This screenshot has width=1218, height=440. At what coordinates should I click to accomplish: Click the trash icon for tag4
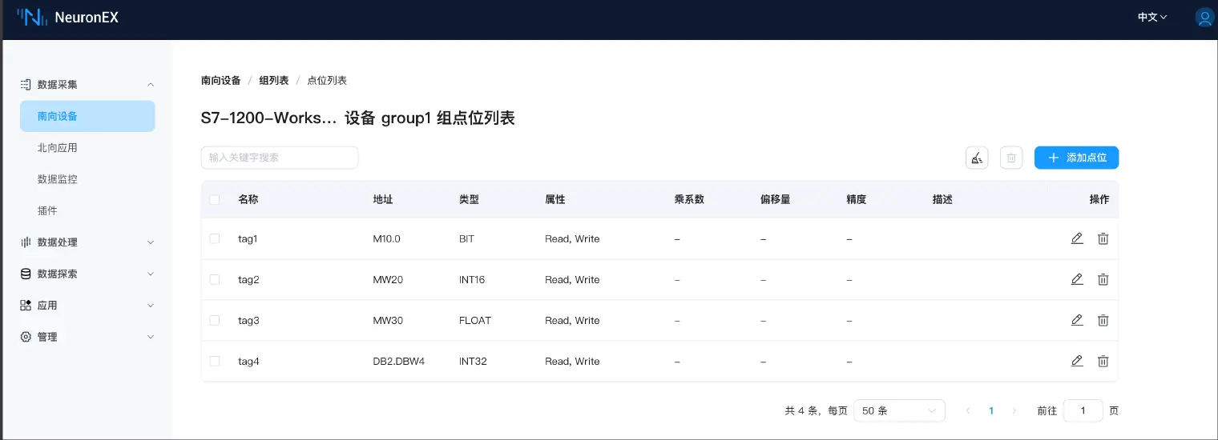point(1103,361)
